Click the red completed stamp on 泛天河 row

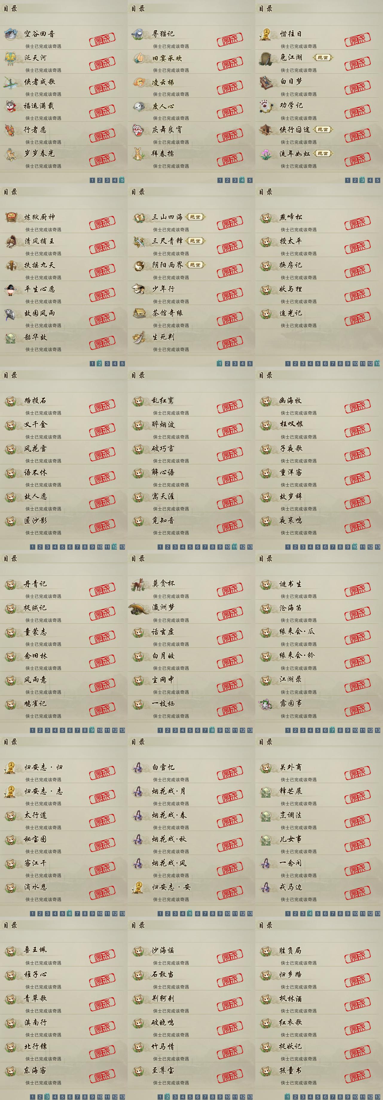coord(102,63)
